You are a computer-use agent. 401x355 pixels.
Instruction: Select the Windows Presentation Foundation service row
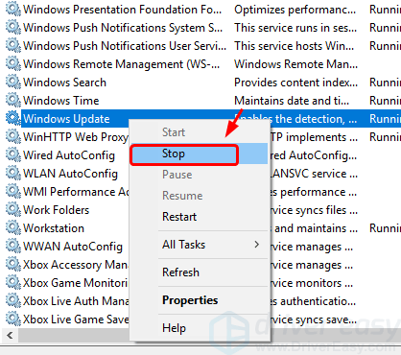(203, 10)
